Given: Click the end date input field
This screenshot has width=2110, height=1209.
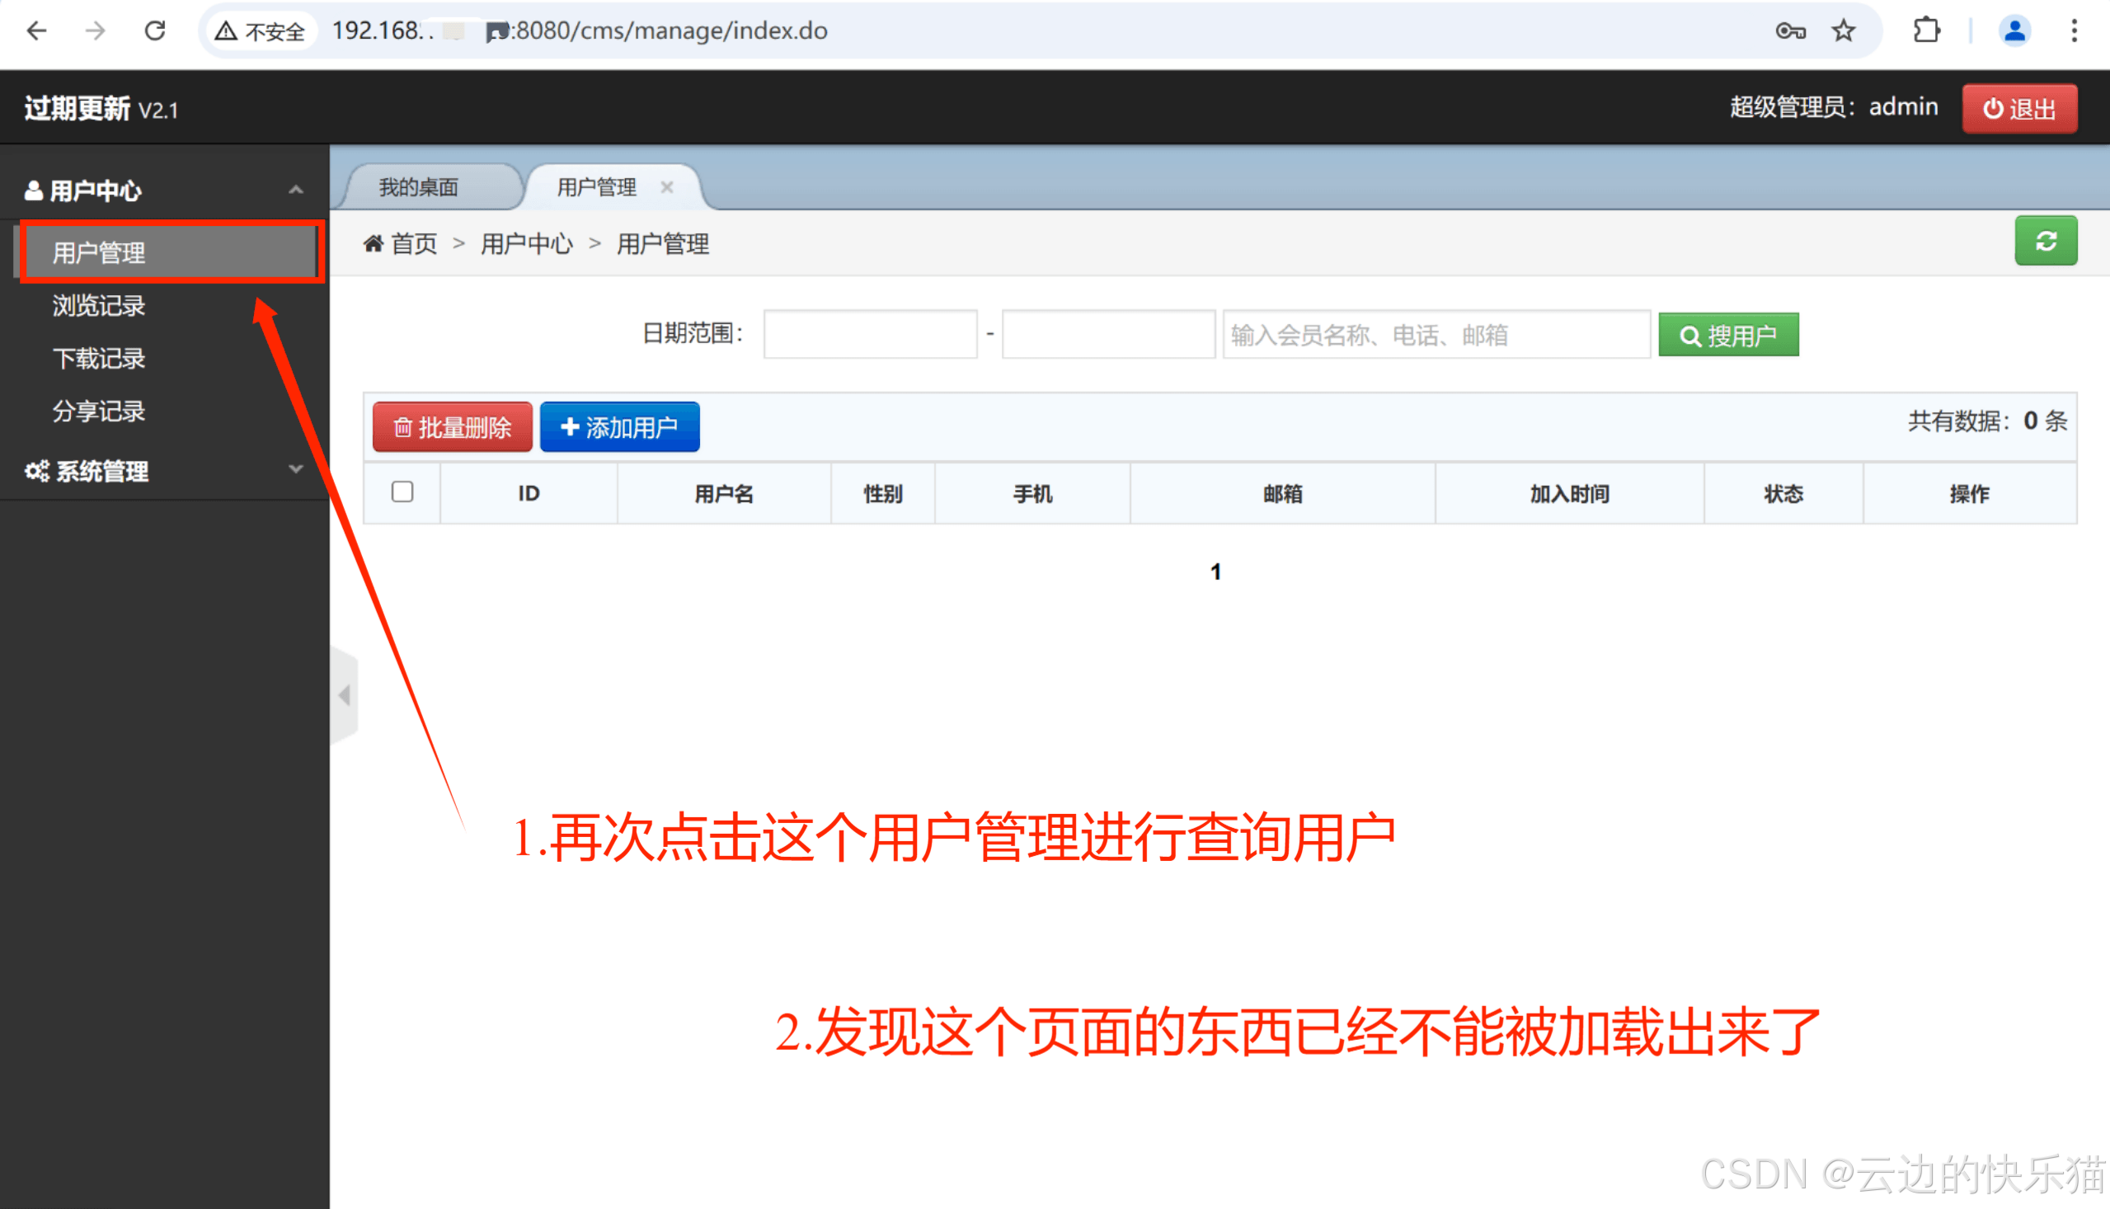Looking at the screenshot, I should (1108, 335).
